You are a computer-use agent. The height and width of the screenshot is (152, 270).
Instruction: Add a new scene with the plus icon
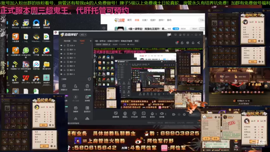tap(90, 41)
